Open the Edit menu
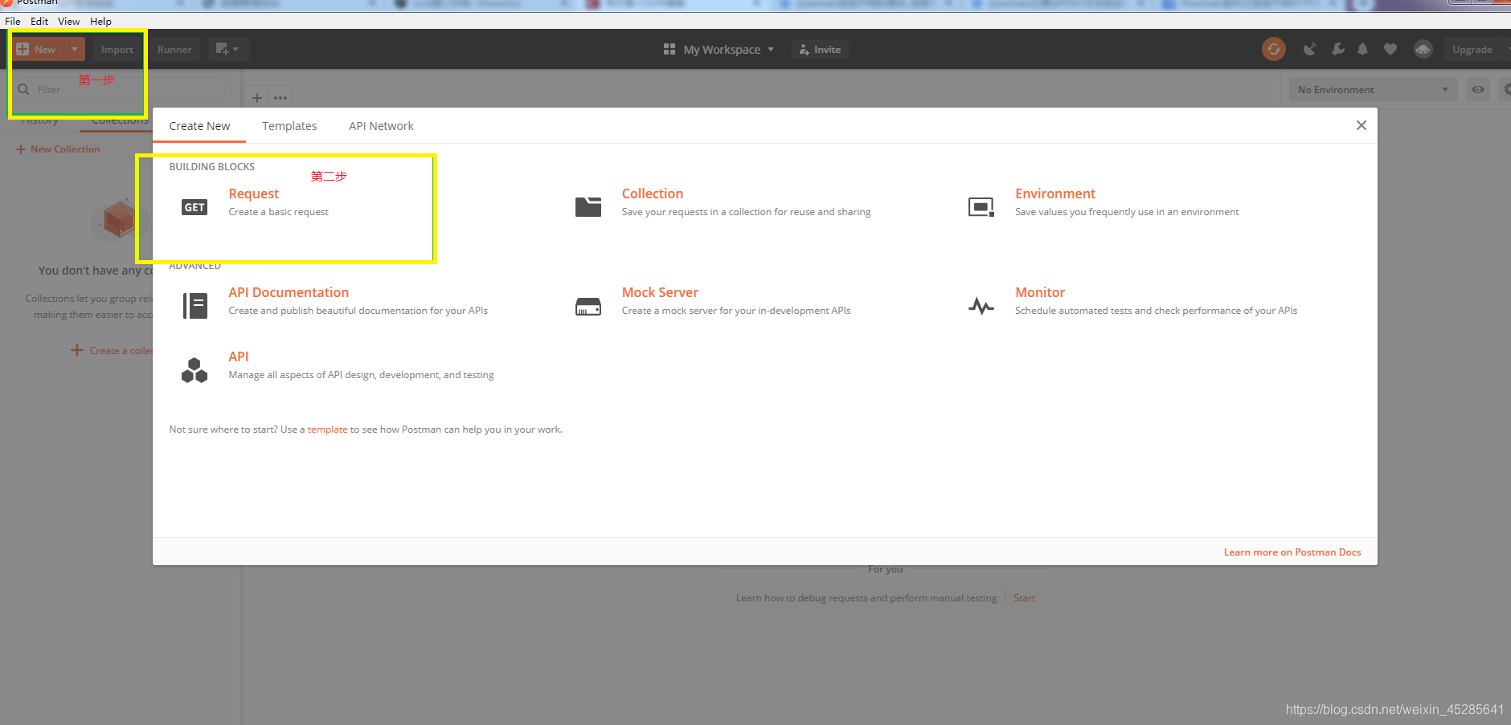1511x725 pixels. [39, 21]
